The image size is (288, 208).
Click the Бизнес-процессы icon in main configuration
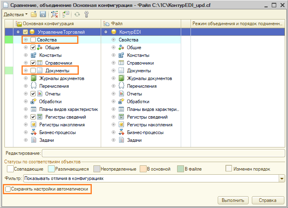33,132
